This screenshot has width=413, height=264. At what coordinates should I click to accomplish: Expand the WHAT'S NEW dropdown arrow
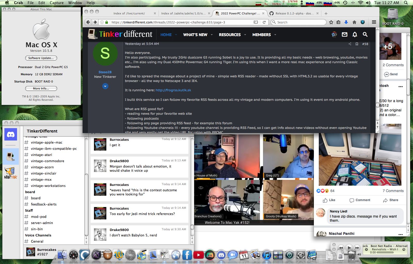(x=212, y=35)
